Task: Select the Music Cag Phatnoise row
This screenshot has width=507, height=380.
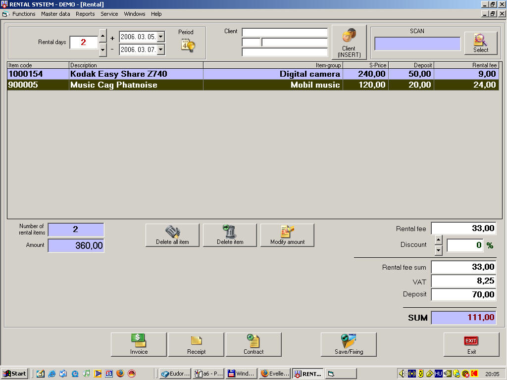Action: tap(253, 85)
